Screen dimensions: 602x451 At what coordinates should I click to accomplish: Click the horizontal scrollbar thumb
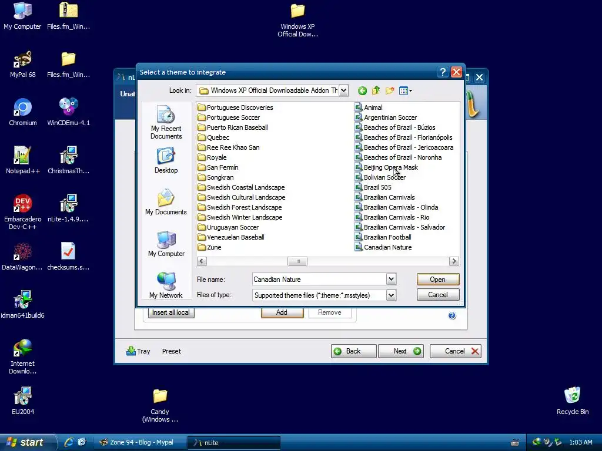point(297,261)
